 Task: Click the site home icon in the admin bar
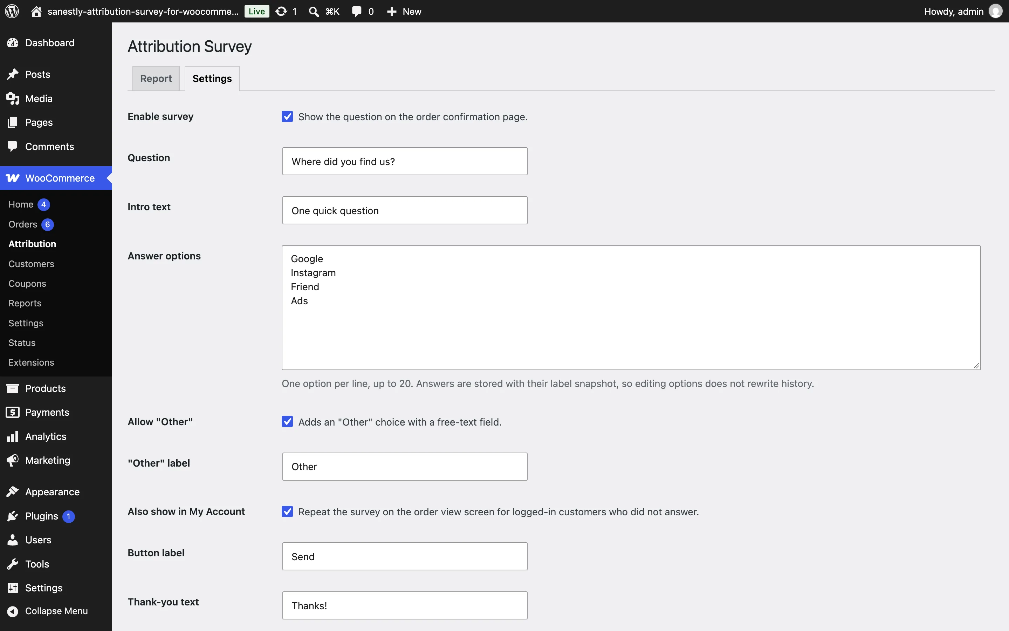pos(36,11)
